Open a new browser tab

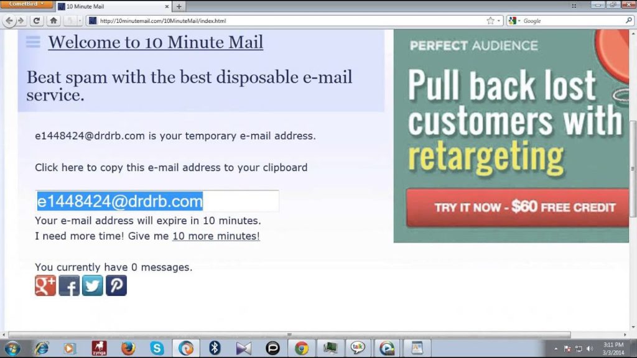click(179, 6)
